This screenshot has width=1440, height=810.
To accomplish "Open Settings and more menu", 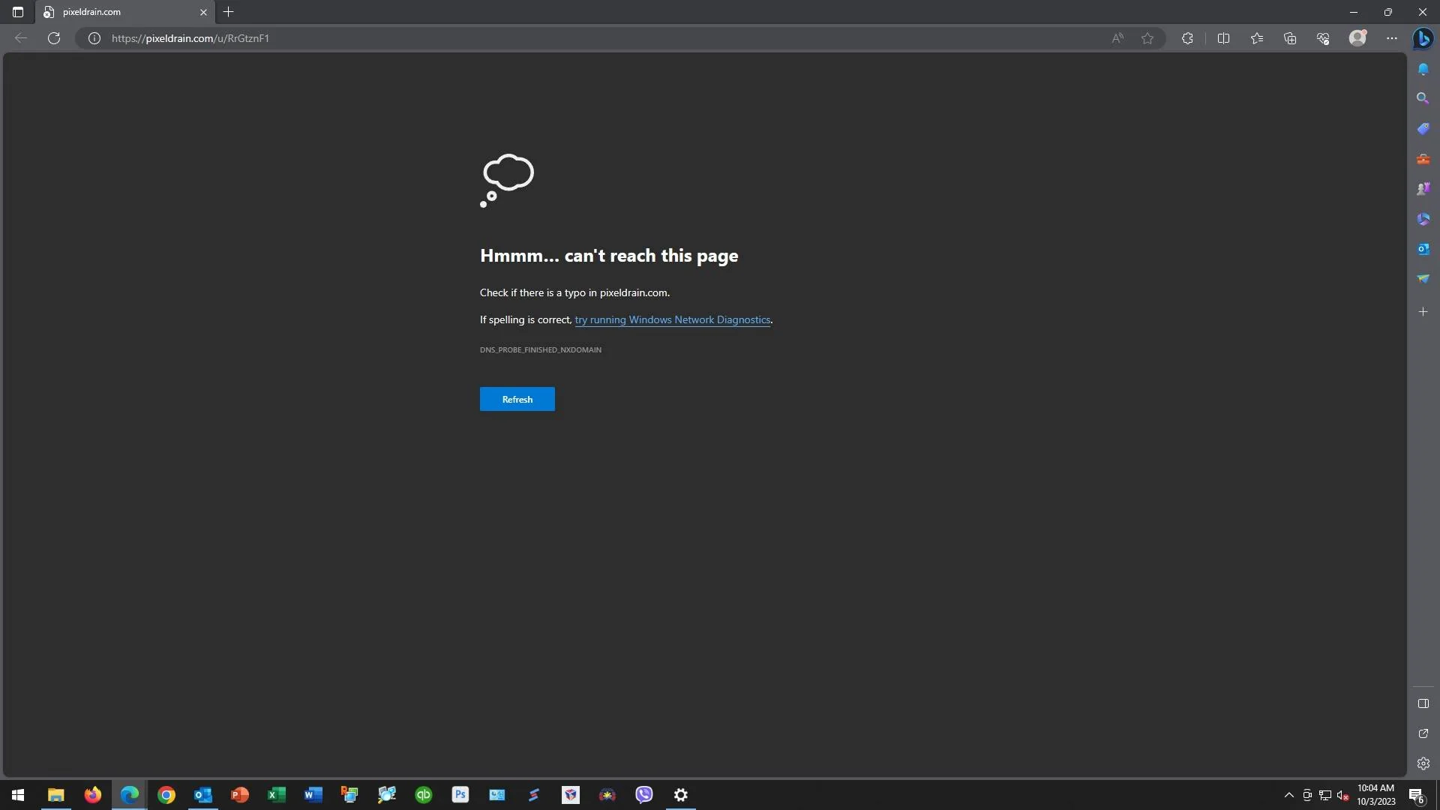I will pyautogui.click(x=1392, y=38).
